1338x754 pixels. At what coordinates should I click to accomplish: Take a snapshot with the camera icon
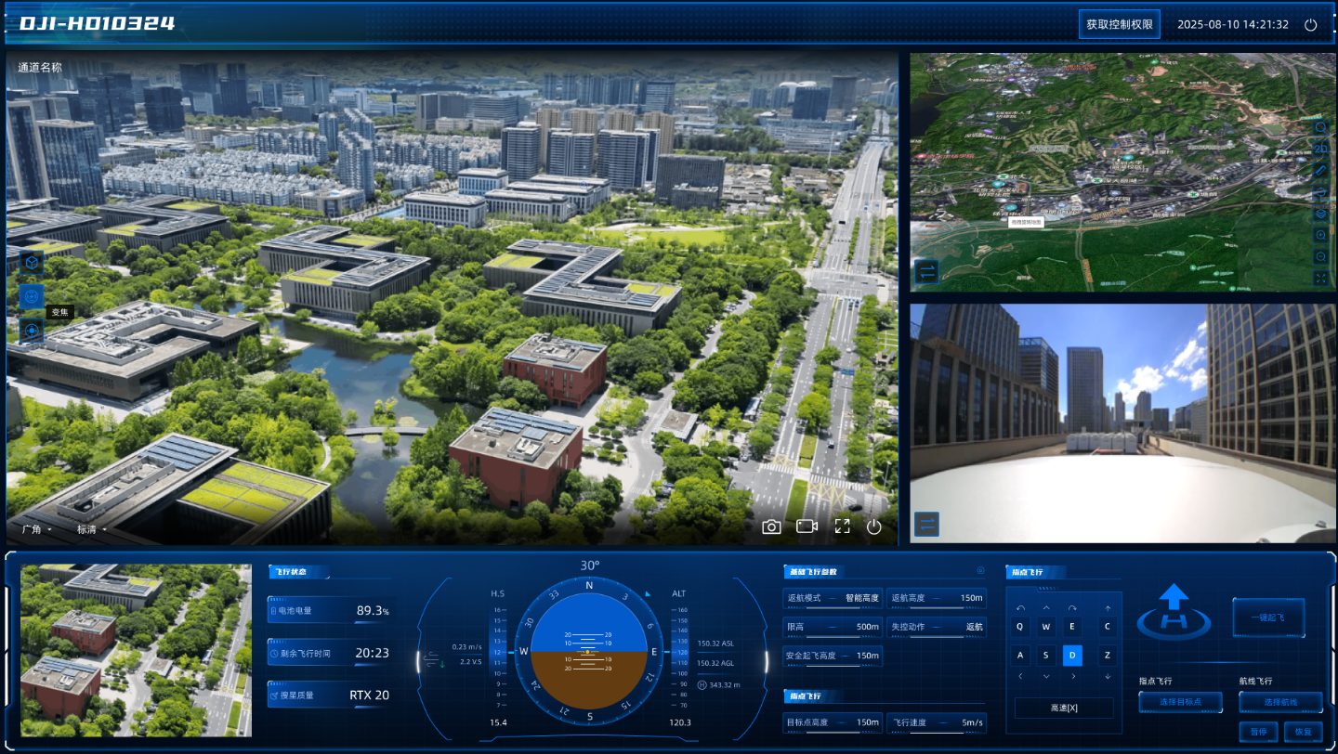(x=771, y=526)
